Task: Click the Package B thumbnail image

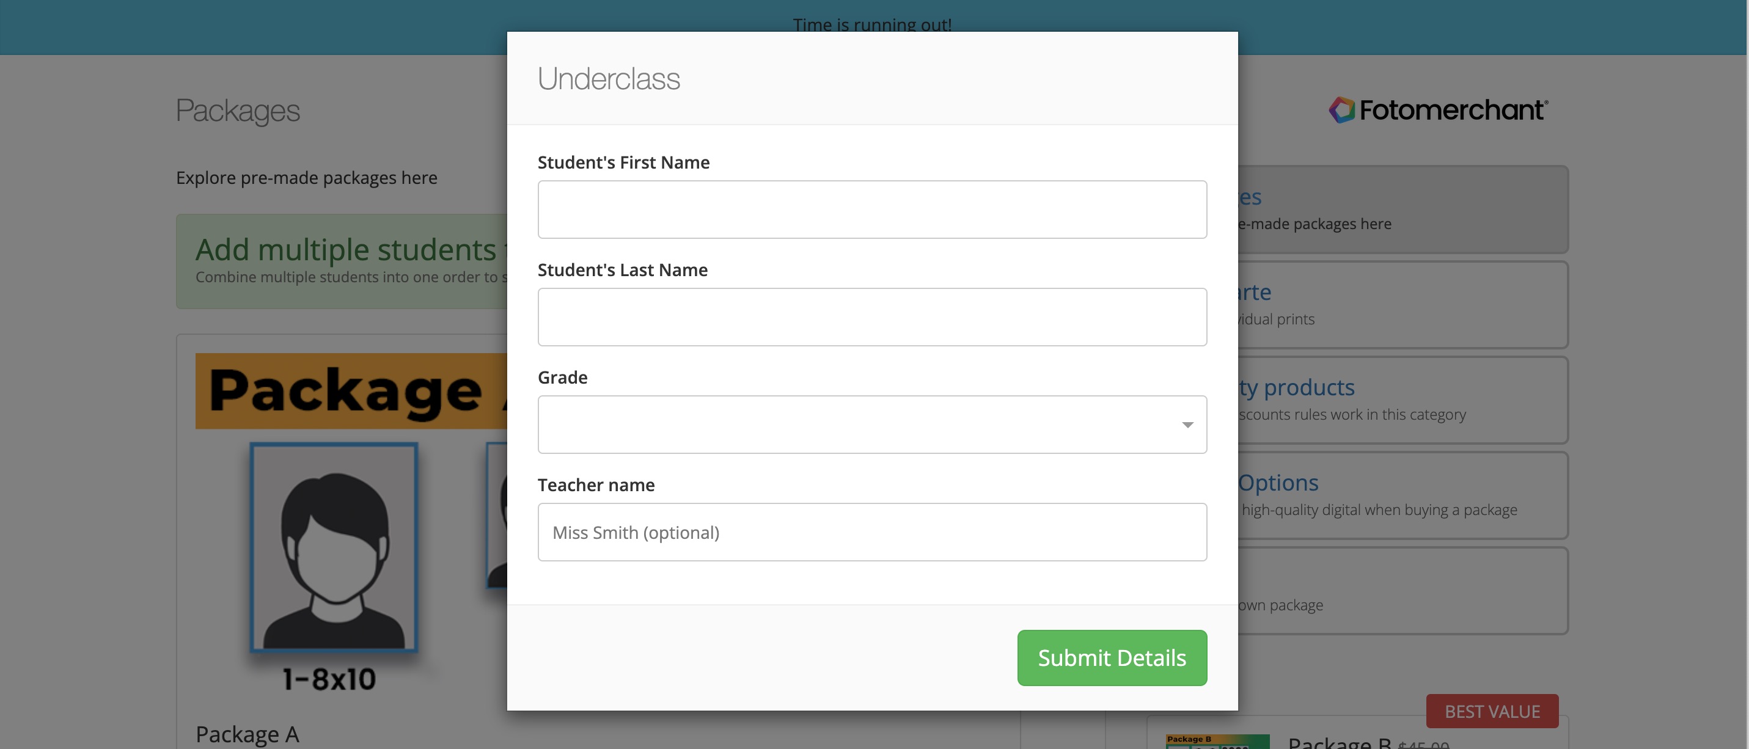Action: click(x=1217, y=742)
